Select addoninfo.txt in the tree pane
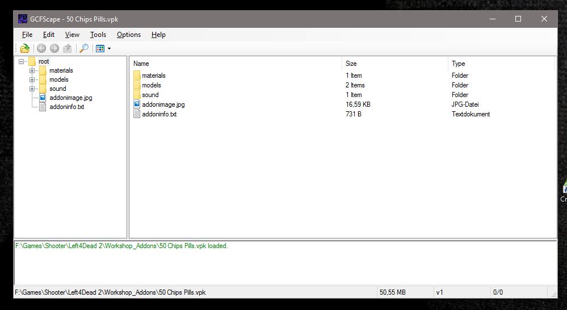The height and width of the screenshot is (310, 567). (x=67, y=107)
